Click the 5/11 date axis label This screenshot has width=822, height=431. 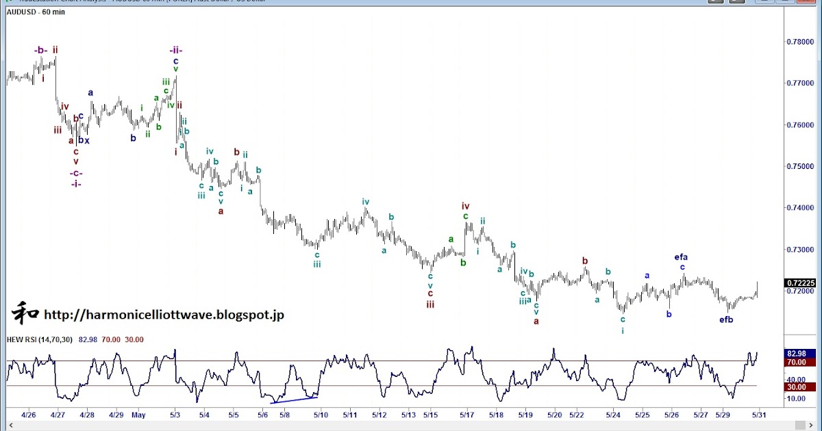tap(349, 415)
